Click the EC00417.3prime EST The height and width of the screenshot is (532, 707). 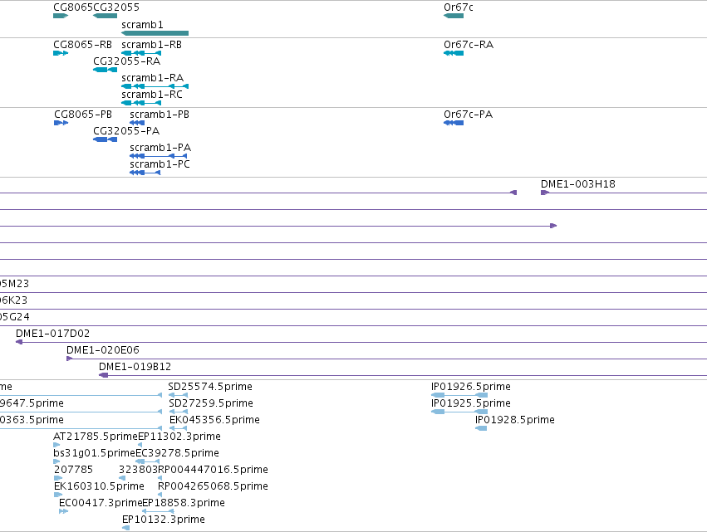click(64, 511)
